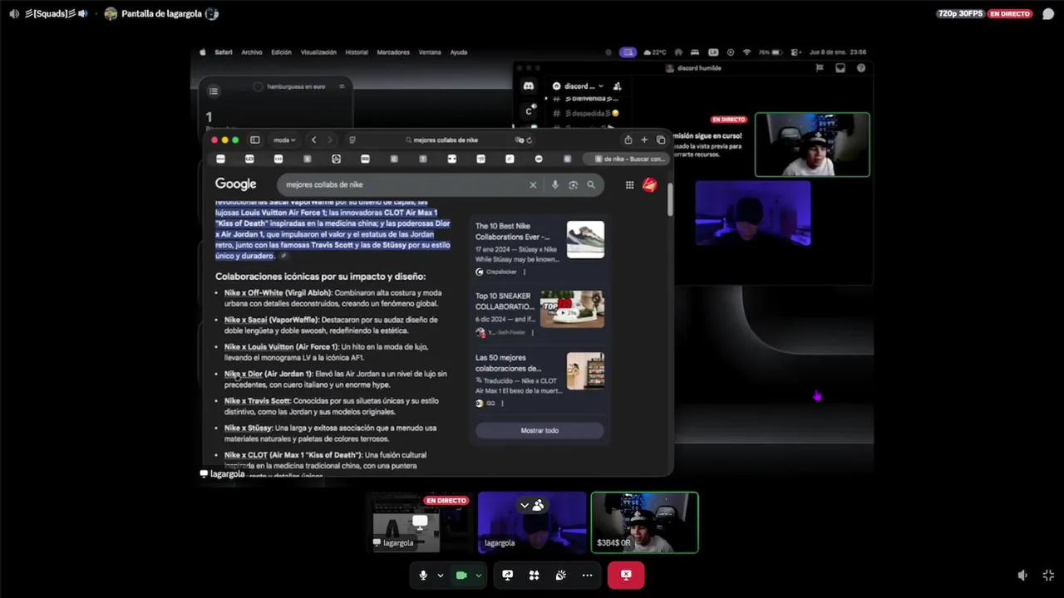This screenshot has height=598, width=1064.
Task: Click the Pantalla de lagargola title
Action: click(162, 14)
